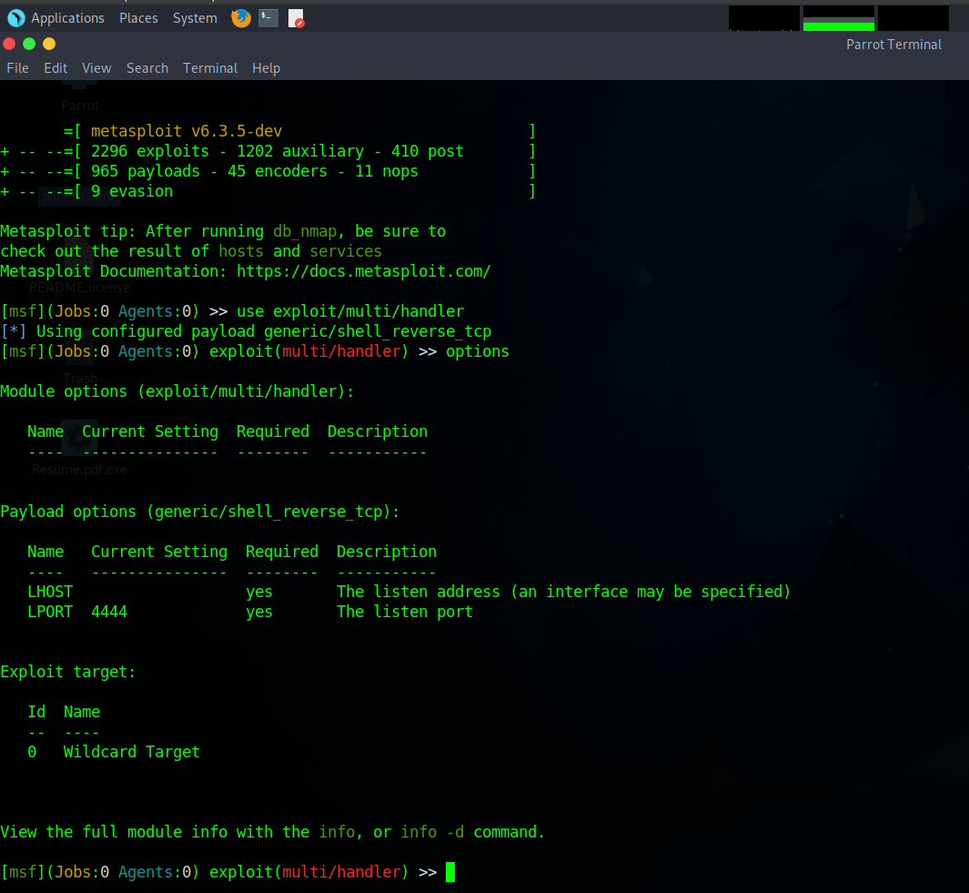Open the View menu in the terminal
Viewport: 969px width, 893px height.
tap(96, 67)
